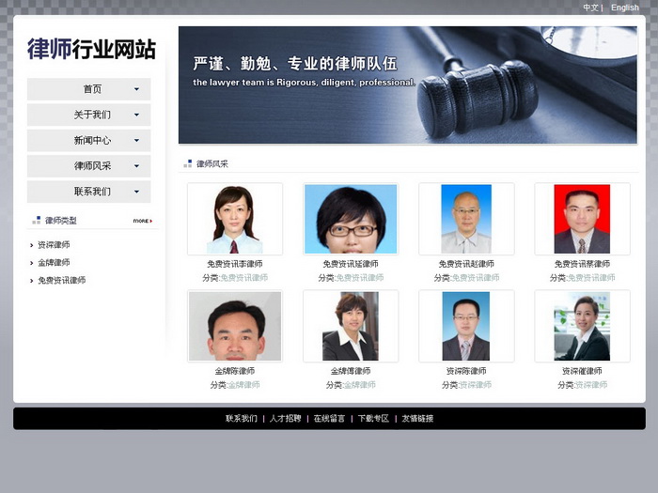Select 免费资讯律师 category in sidebar
The width and height of the screenshot is (658, 493).
pos(61,281)
